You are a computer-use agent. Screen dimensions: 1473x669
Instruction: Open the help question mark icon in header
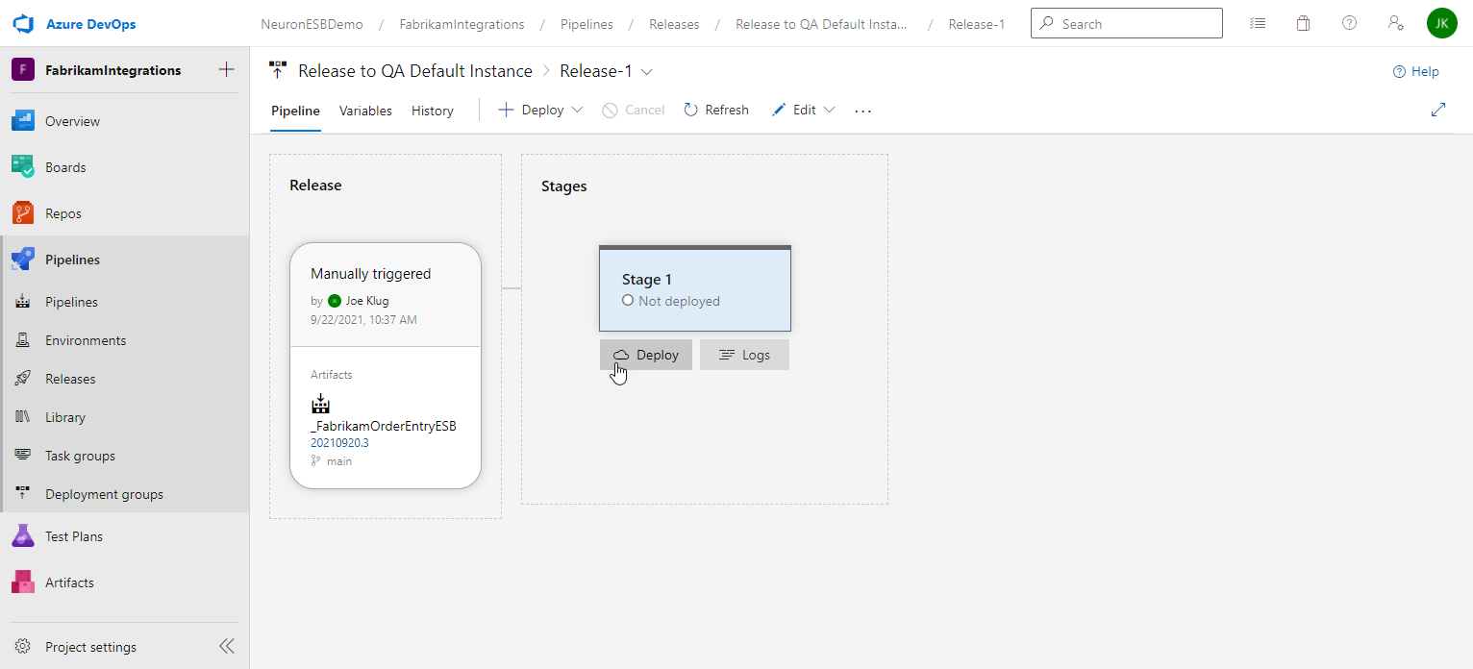coord(1350,23)
